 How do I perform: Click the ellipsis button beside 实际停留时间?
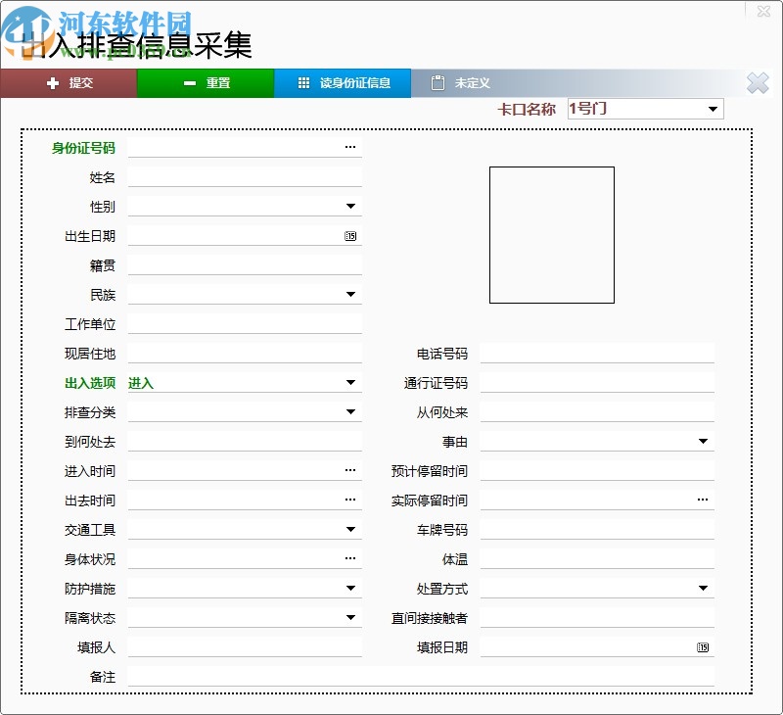[702, 500]
